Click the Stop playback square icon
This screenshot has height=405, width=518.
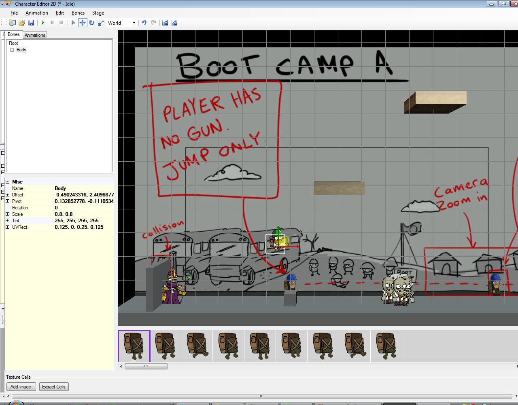pyautogui.click(x=62, y=23)
